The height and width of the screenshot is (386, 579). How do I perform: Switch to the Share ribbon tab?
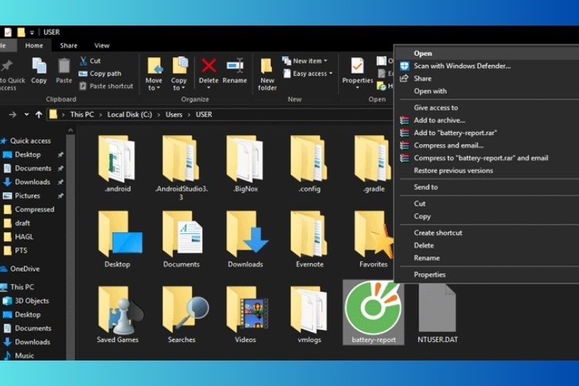[69, 46]
